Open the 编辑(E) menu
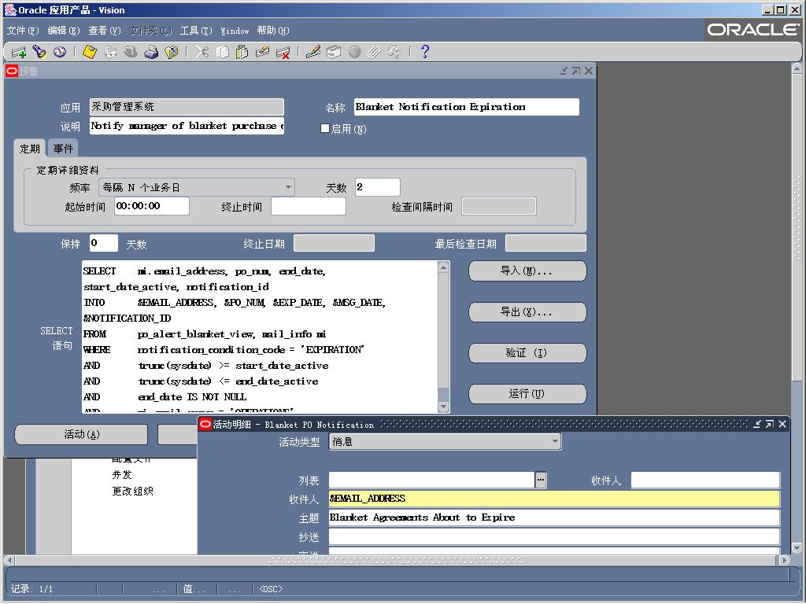 pyautogui.click(x=64, y=31)
